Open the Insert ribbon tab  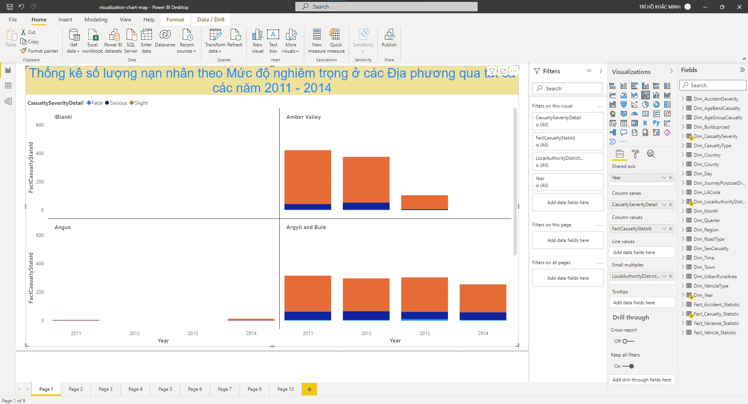(65, 19)
